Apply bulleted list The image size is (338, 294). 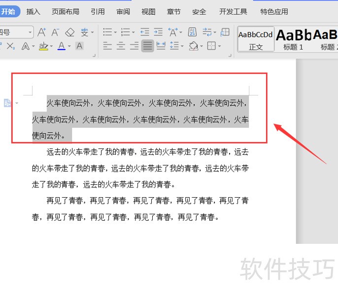click(107, 32)
